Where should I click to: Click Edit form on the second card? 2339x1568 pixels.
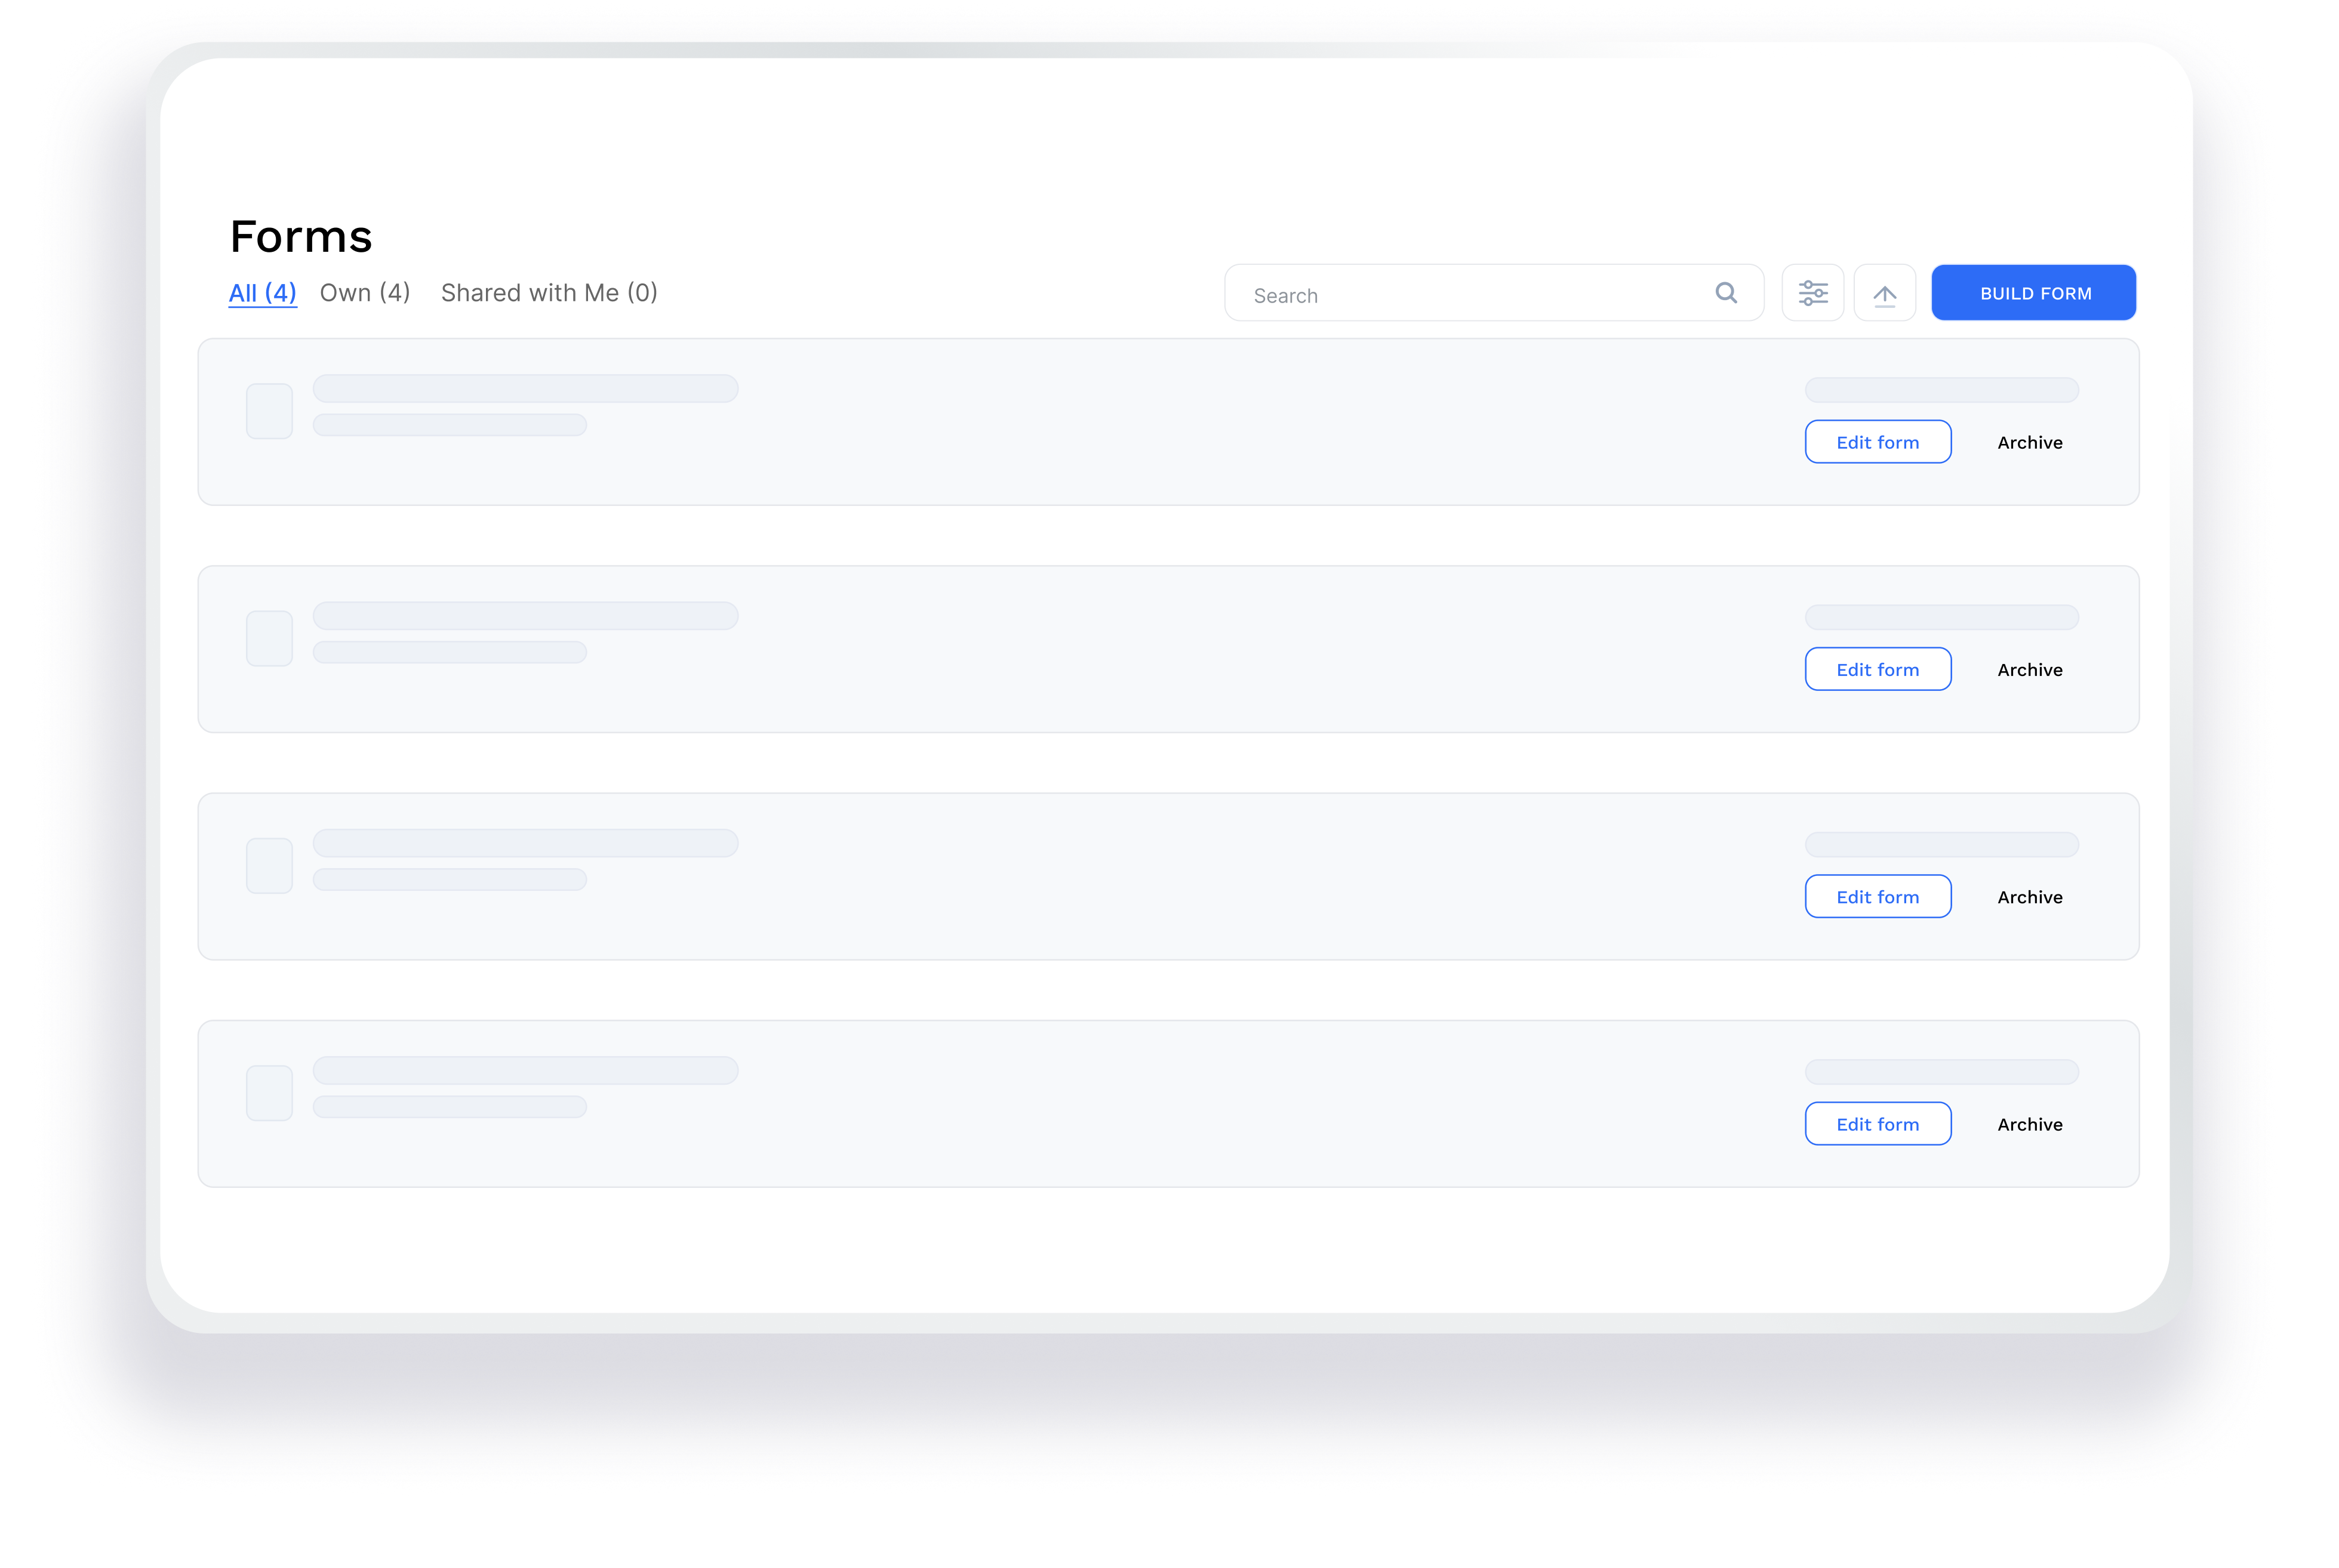pos(1878,669)
